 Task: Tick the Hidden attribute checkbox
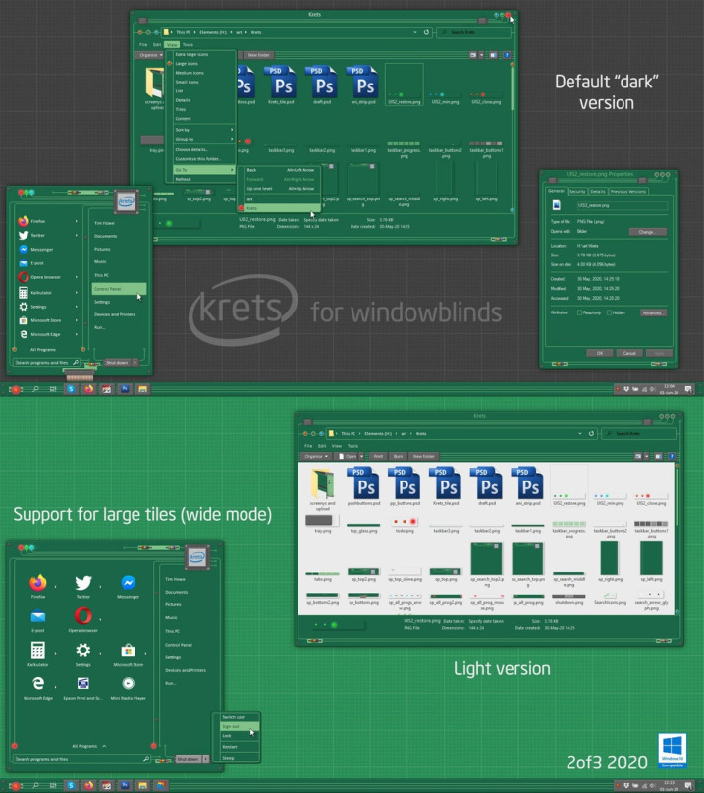point(609,313)
